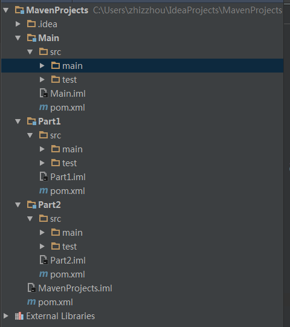Expand the External Libraries node
Screen dimensions: 290x327
6,316
